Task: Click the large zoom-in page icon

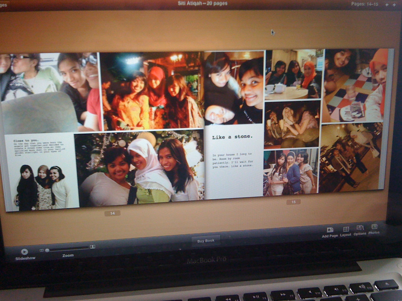Action: (x=93, y=247)
